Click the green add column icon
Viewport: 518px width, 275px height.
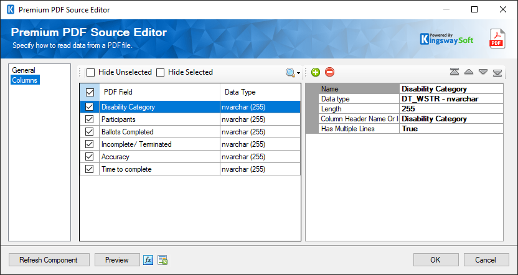click(316, 72)
